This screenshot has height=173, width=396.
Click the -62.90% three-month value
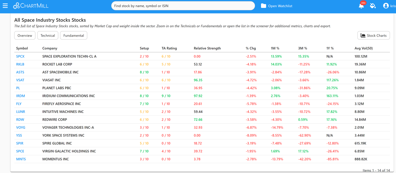tap(305, 136)
